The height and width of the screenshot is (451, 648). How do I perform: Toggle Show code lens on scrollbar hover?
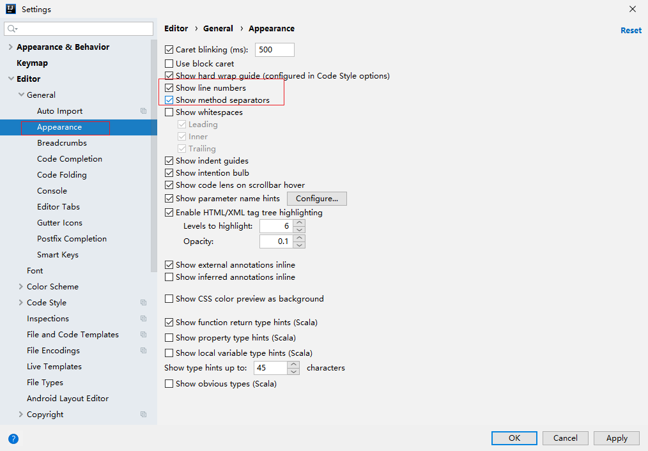pyautogui.click(x=169, y=185)
